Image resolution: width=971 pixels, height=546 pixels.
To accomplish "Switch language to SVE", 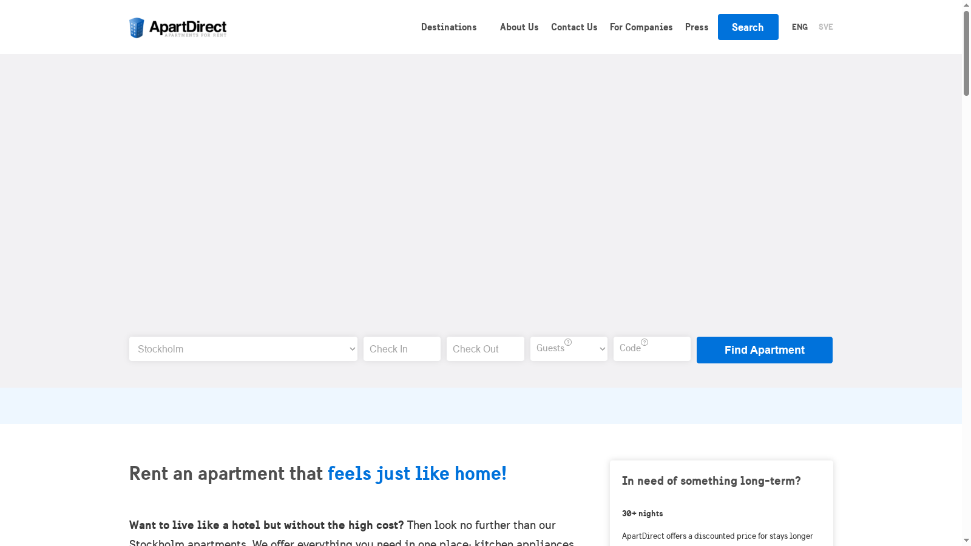I will tap(825, 27).
